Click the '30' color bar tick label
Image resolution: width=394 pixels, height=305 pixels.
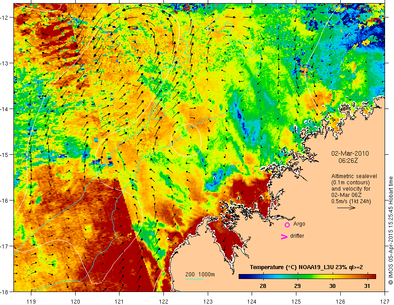(x=332, y=286)
